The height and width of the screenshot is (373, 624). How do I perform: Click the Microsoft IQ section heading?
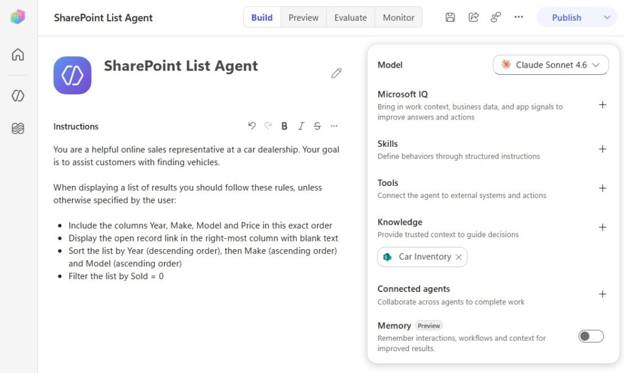tap(402, 94)
